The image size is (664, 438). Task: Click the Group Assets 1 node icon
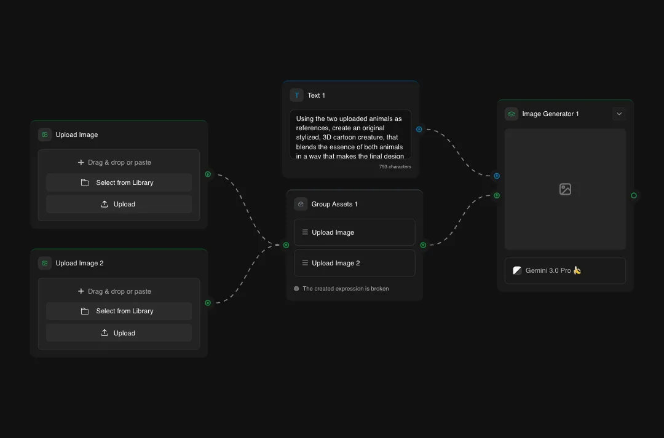click(x=301, y=203)
